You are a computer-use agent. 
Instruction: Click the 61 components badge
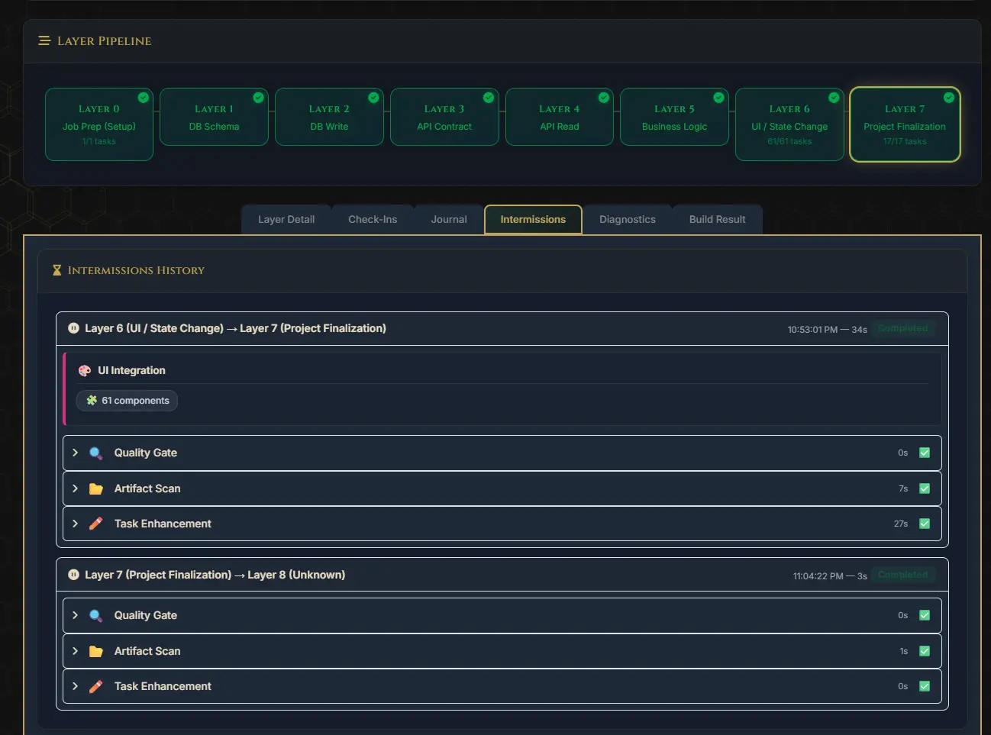tap(127, 401)
